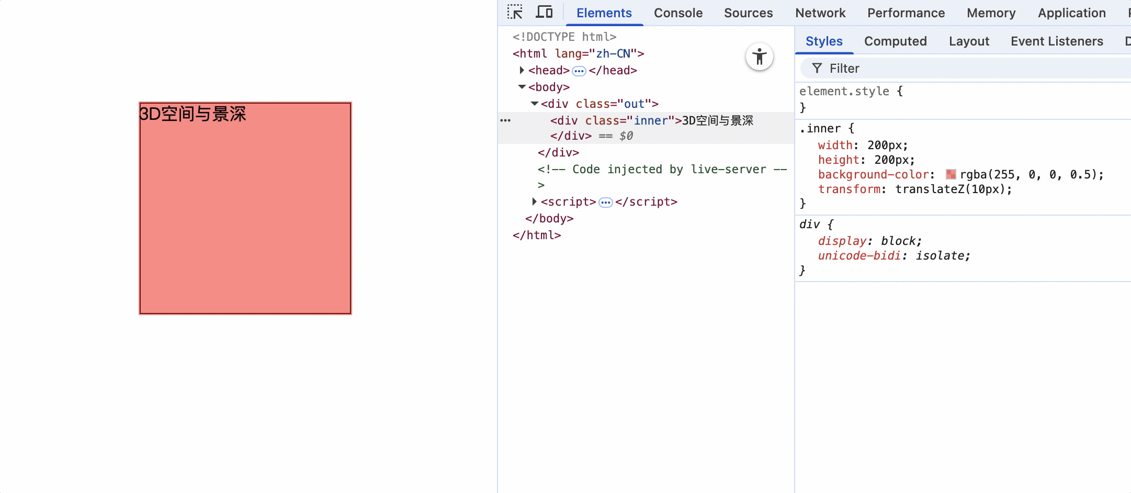The width and height of the screenshot is (1131, 493).
Task: Click the unicode-bidi: isolate declaration
Action: coord(894,255)
